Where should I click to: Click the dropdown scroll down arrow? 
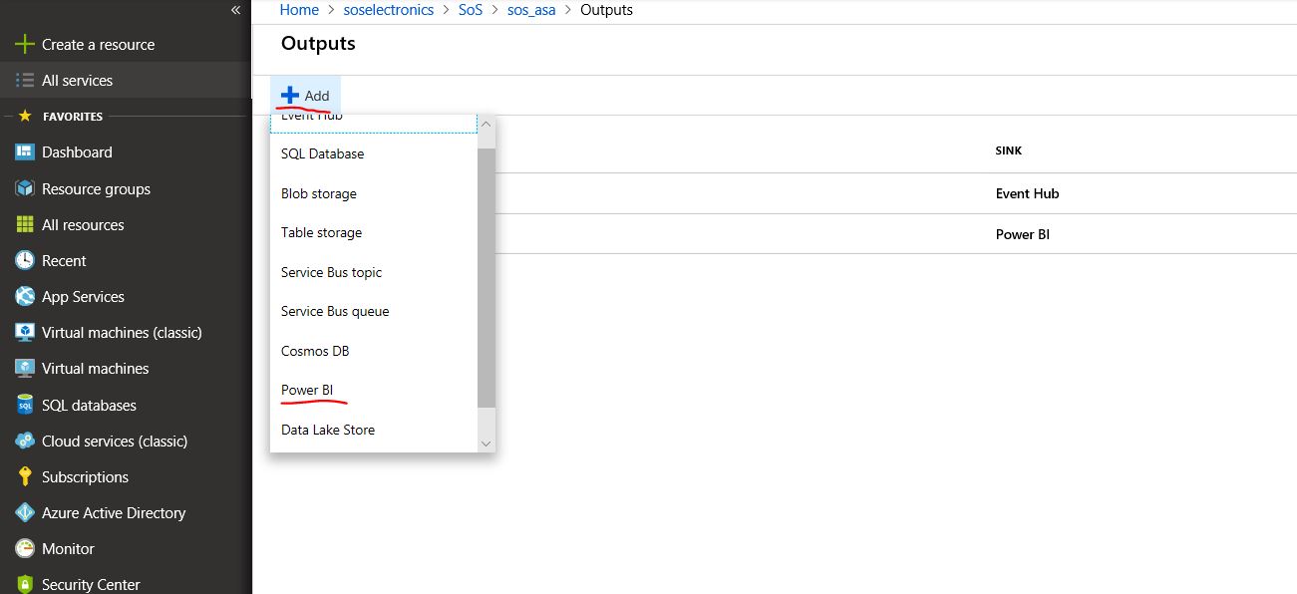486,443
